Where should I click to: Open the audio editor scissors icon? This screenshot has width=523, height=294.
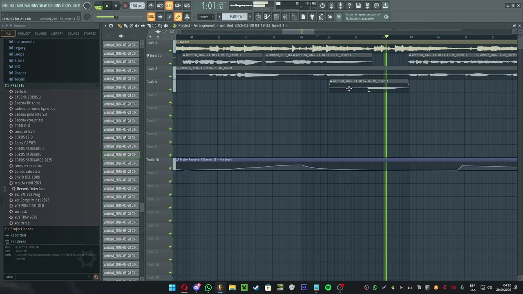click(331, 6)
